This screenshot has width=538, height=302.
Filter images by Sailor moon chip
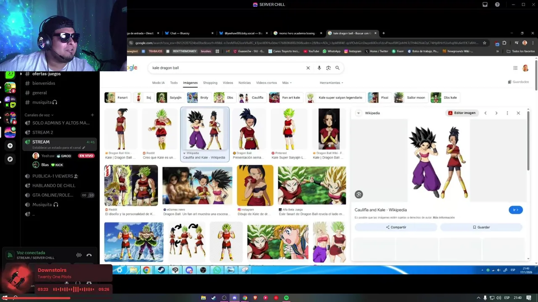pyautogui.click(x=411, y=98)
